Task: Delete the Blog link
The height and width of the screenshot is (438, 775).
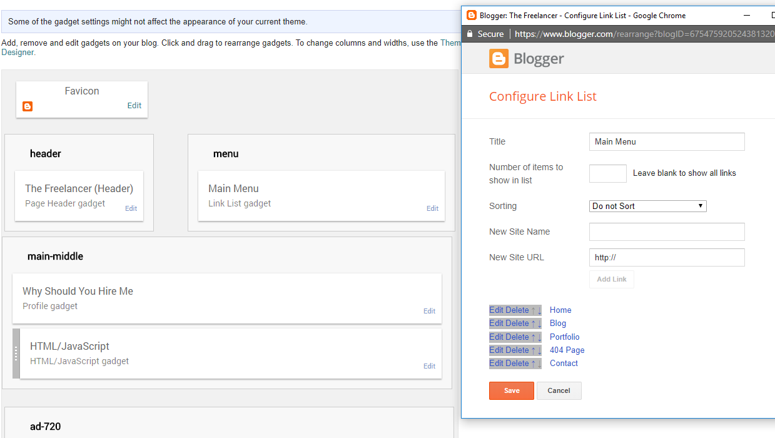Action: tap(517, 323)
